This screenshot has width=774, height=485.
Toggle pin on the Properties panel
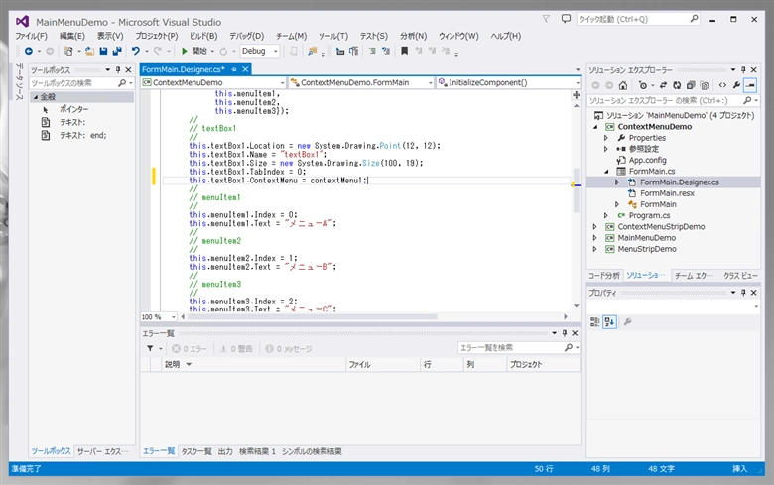tap(743, 292)
